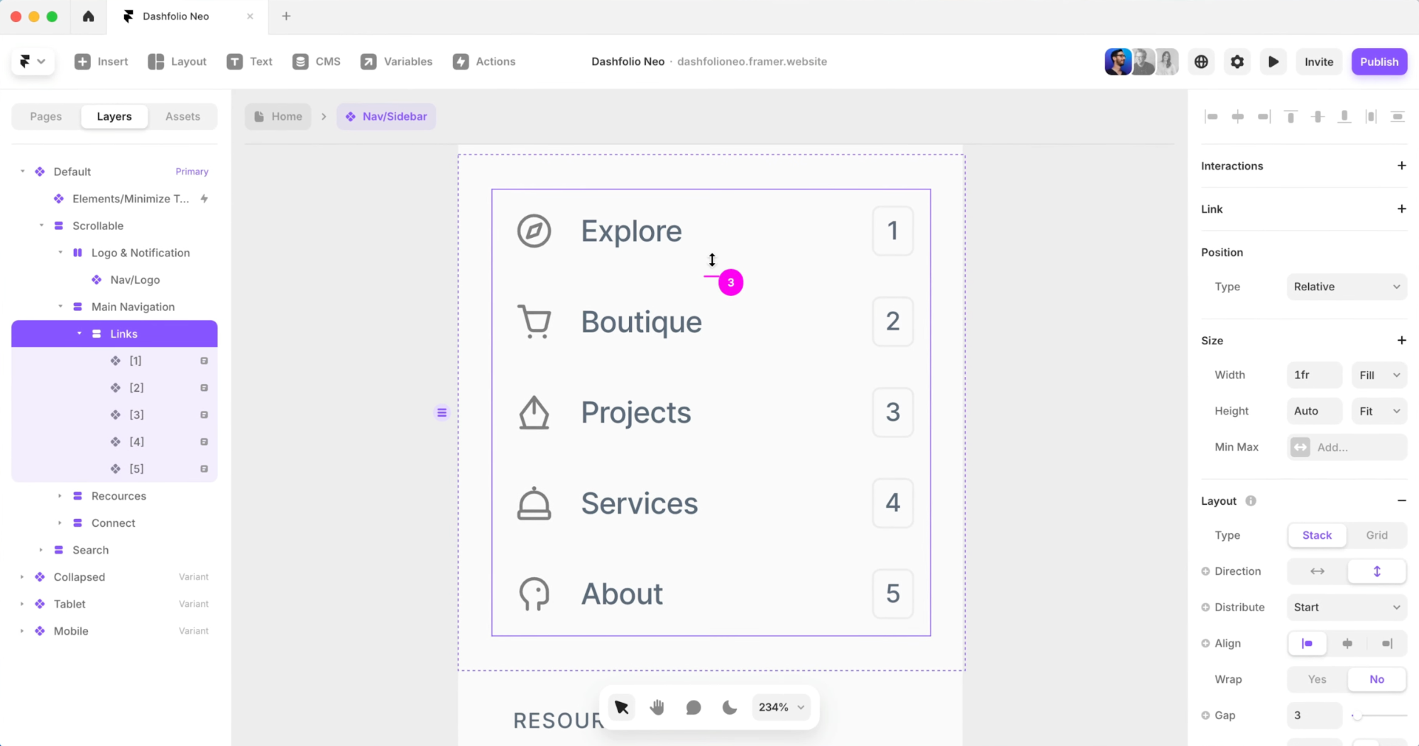Switch to the Layers tab
Image resolution: width=1419 pixels, height=746 pixels.
point(114,116)
